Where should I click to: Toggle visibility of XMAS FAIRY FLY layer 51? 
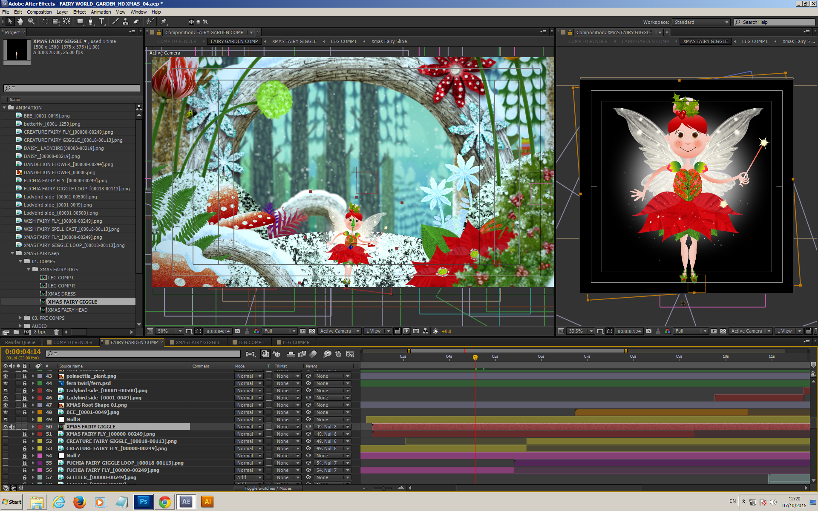(x=6, y=434)
